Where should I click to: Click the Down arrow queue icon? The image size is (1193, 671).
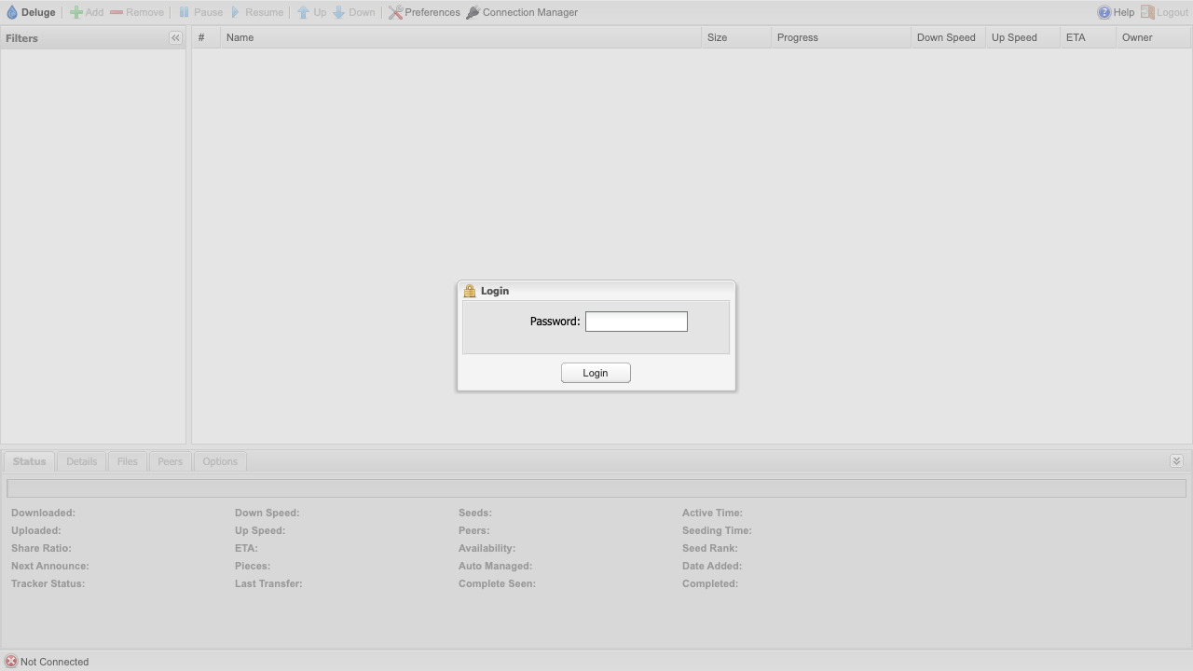pos(339,12)
